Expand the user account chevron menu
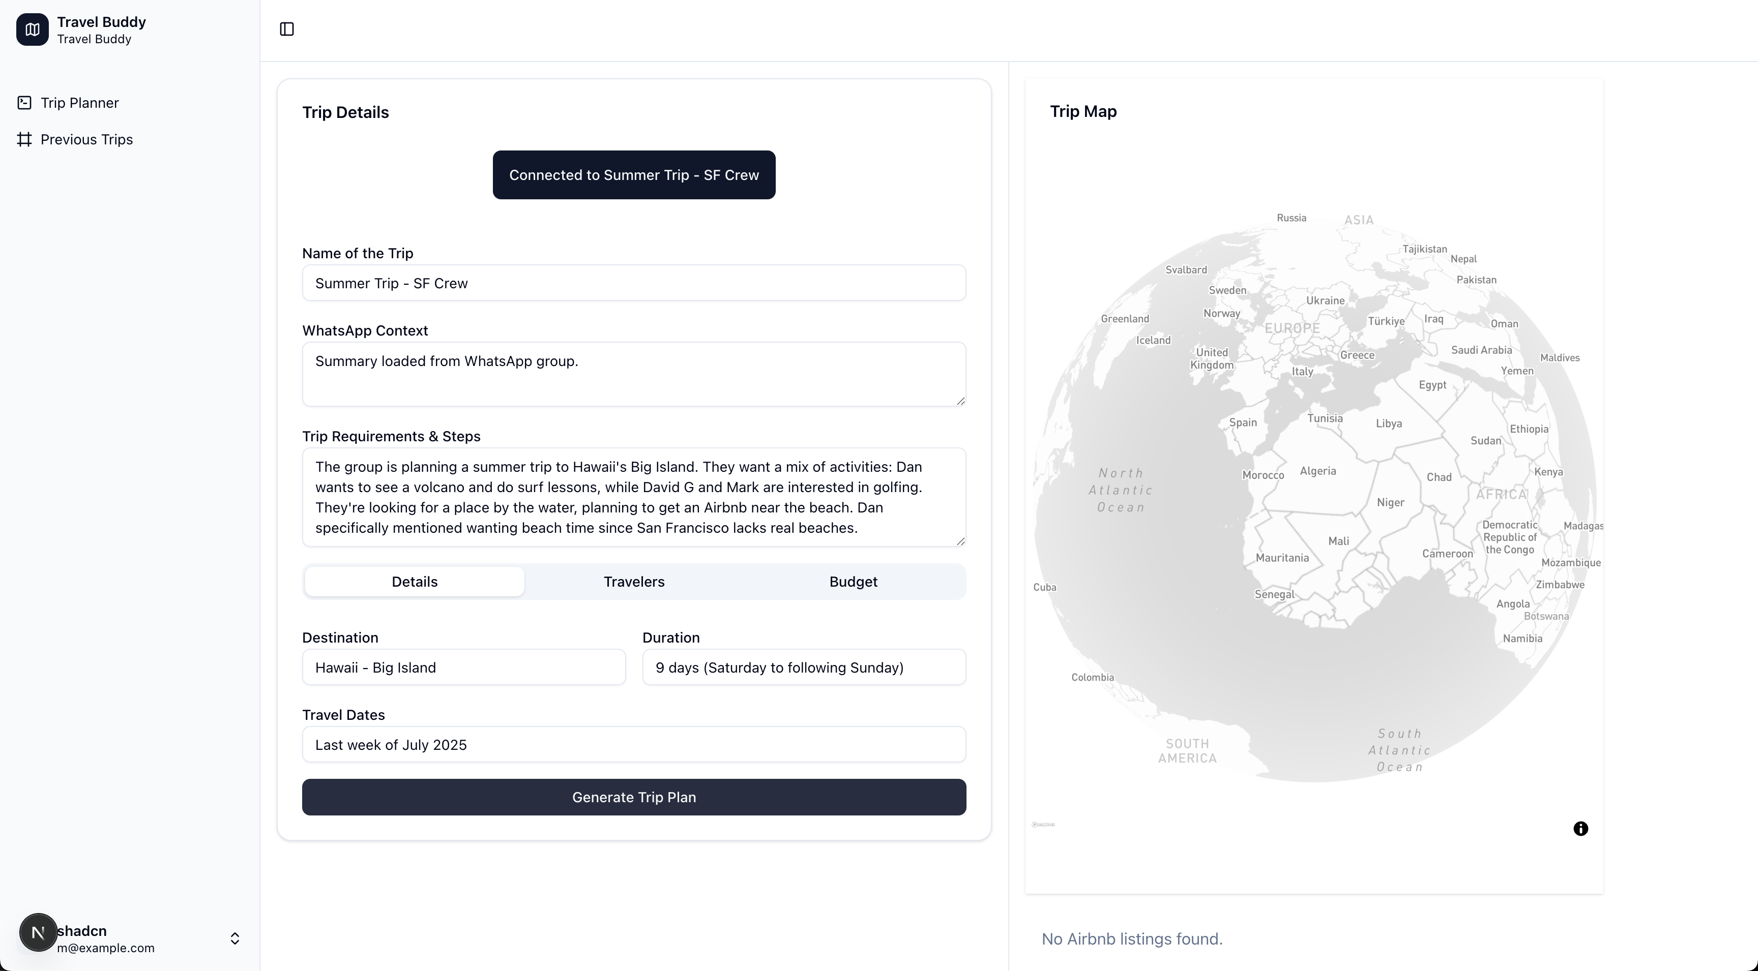 (x=235, y=939)
